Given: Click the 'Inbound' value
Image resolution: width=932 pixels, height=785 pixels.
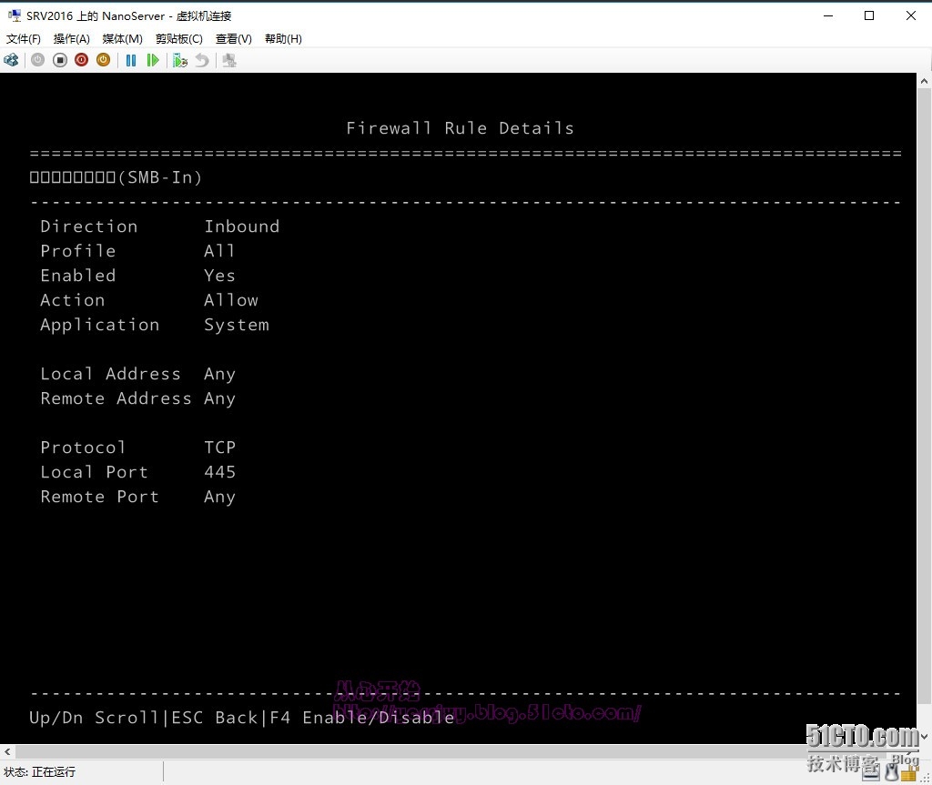Looking at the screenshot, I should click(x=242, y=226).
